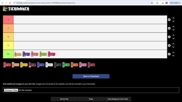The height and width of the screenshot is (102, 182).
Task: Click the TierMaker logo
Action: (16, 9)
